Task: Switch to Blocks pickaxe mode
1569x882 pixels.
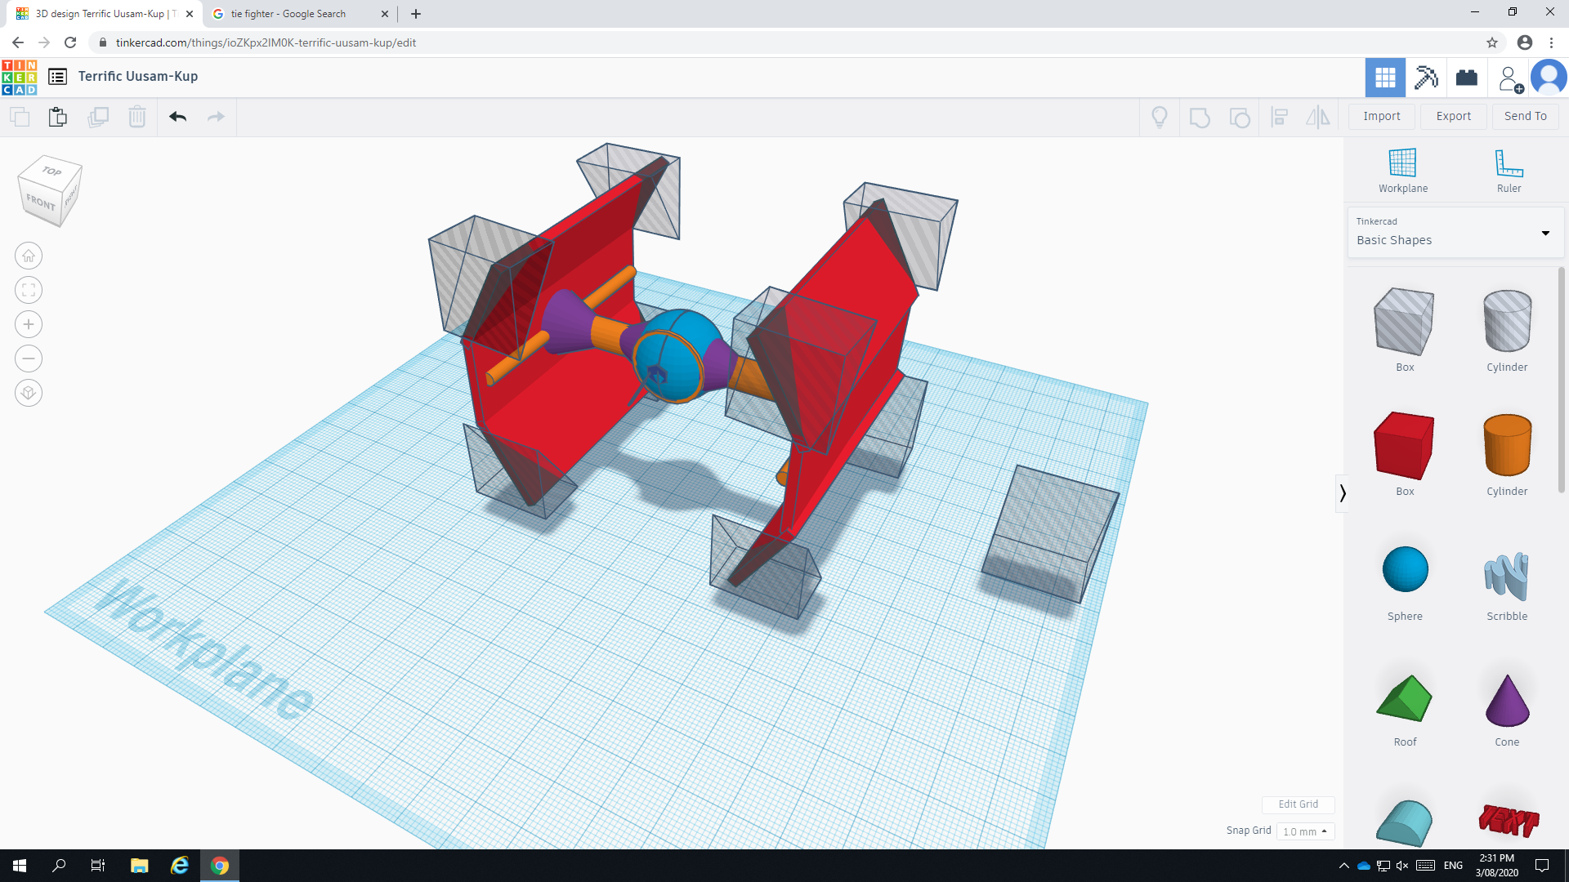Action: click(1426, 78)
